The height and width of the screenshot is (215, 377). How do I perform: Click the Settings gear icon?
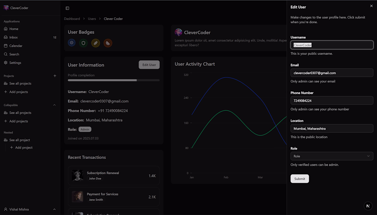(x=5, y=62)
